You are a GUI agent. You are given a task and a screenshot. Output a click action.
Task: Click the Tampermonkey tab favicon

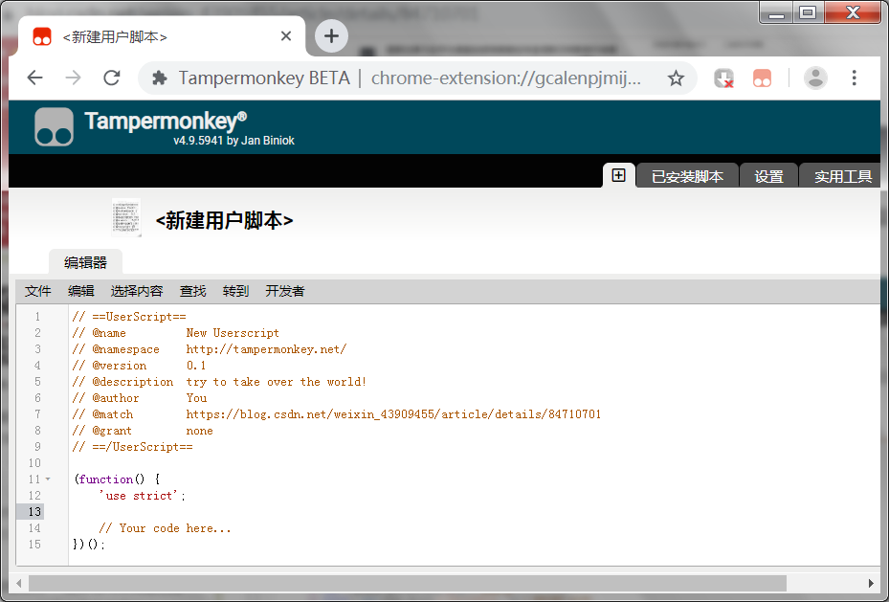click(x=42, y=36)
